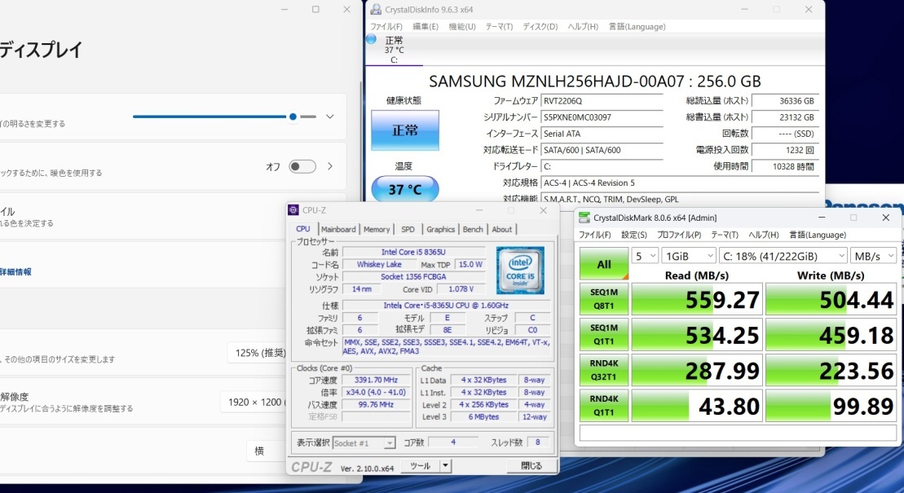Click the CrystalDiskInfo app icon in title bar

point(375,9)
